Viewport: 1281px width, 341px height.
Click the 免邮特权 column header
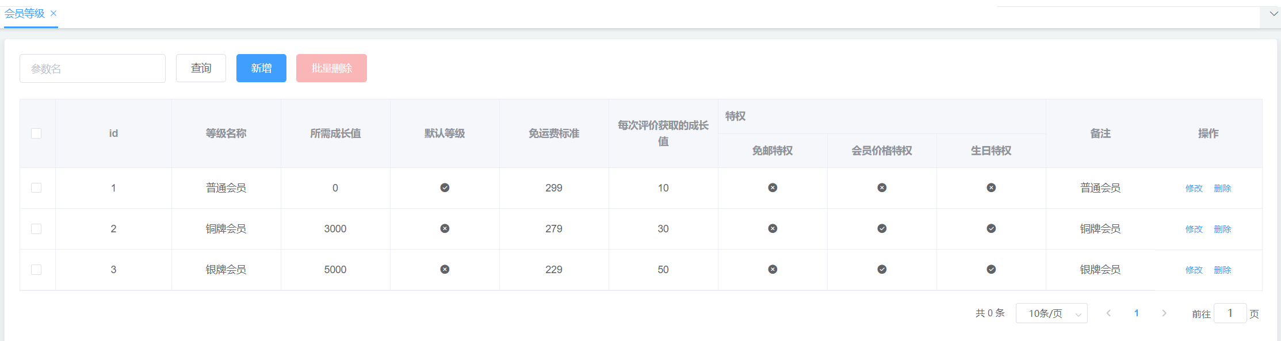(773, 151)
